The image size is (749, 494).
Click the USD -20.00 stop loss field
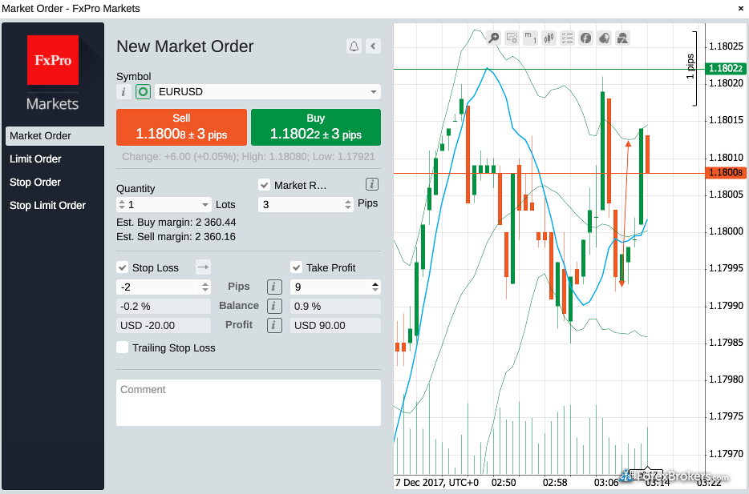point(164,325)
